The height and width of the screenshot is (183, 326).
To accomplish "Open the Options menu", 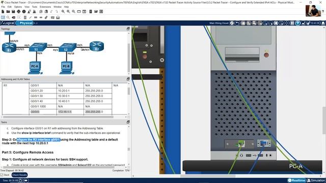I will 18,7.
